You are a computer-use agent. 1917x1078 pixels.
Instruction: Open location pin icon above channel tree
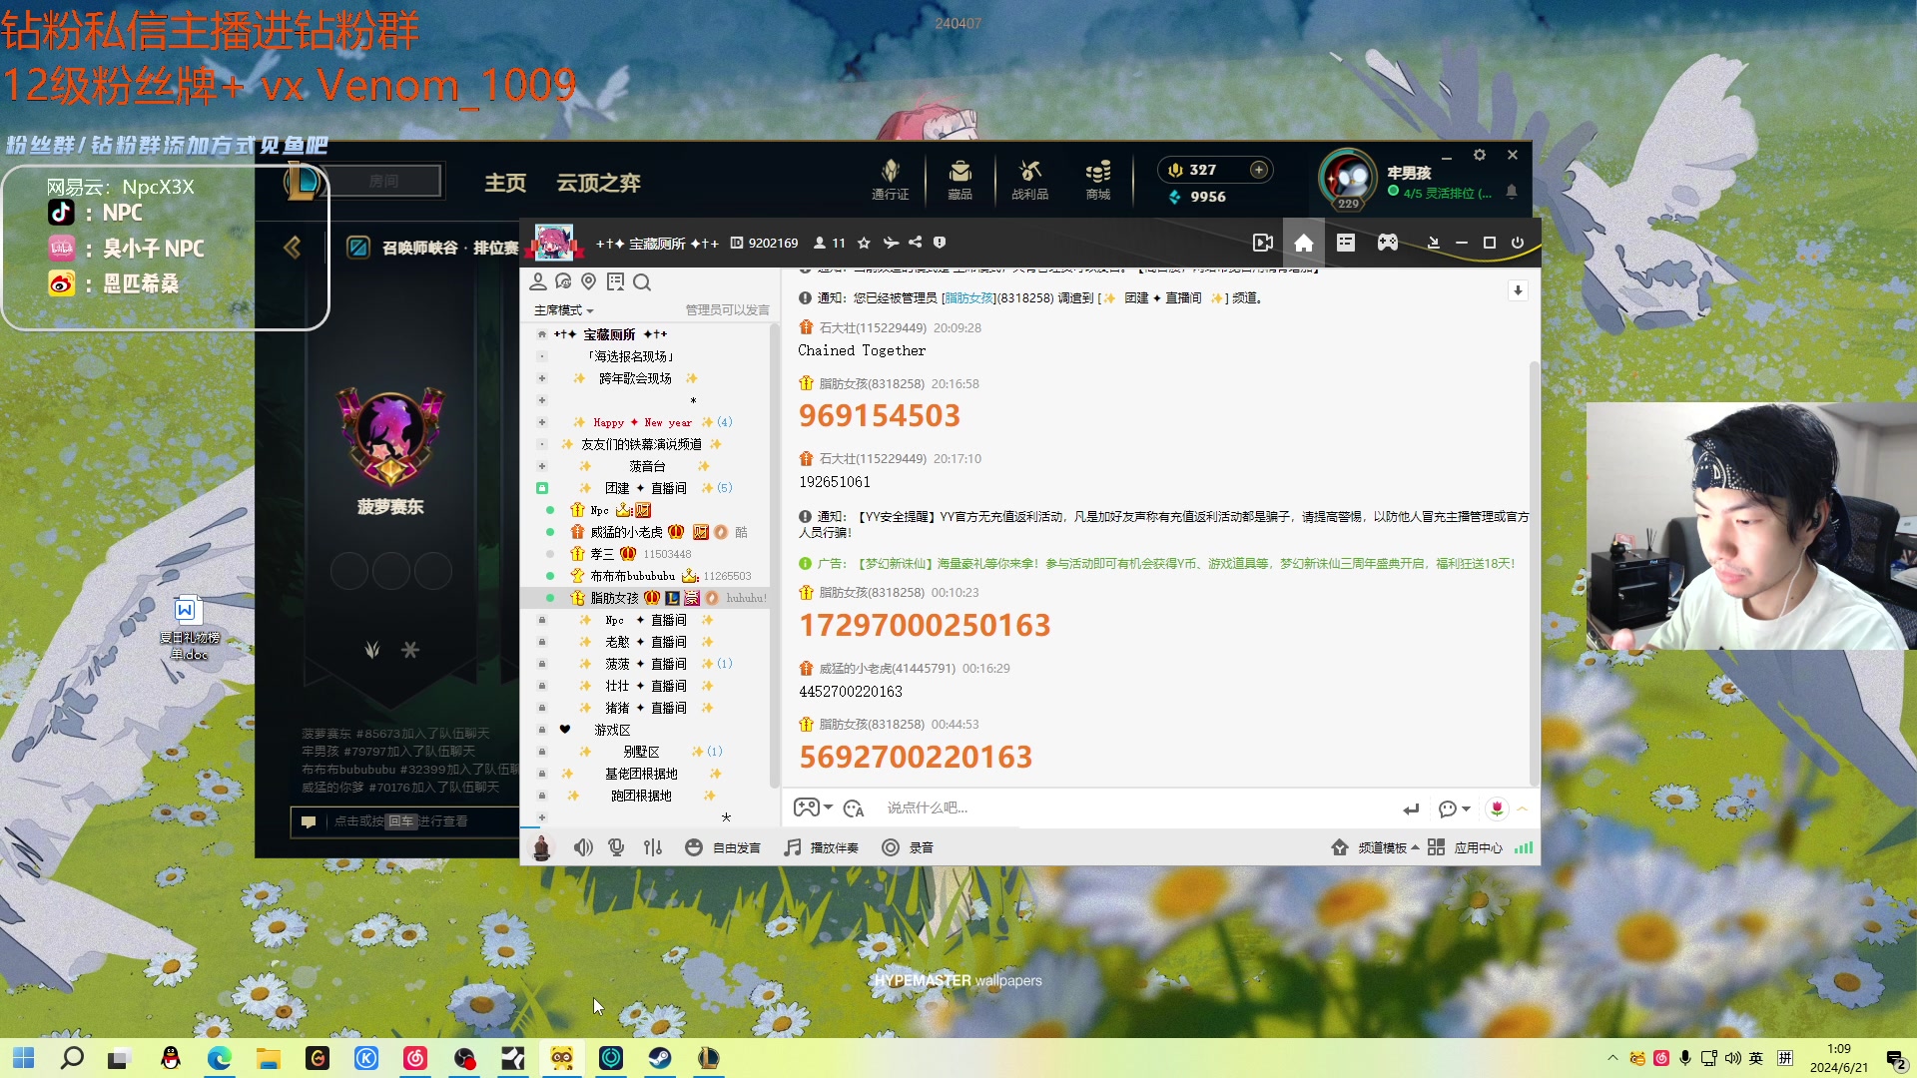coord(588,281)
